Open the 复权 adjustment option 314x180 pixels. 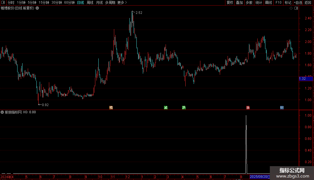point(230,2)
